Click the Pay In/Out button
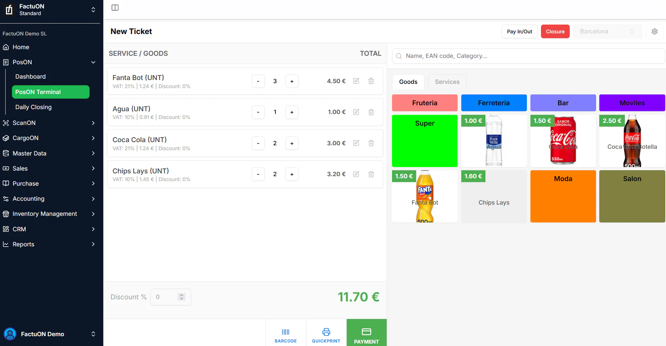 pyautogui.click(x=520, y=32)
